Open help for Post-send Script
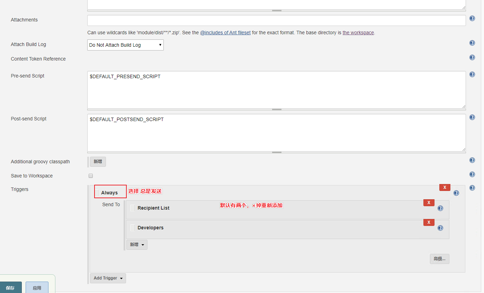Viewport: 484px width, 293px height. pos(472,118)
